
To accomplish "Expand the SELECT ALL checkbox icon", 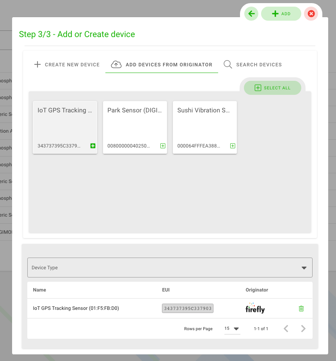I will [258, 88].
